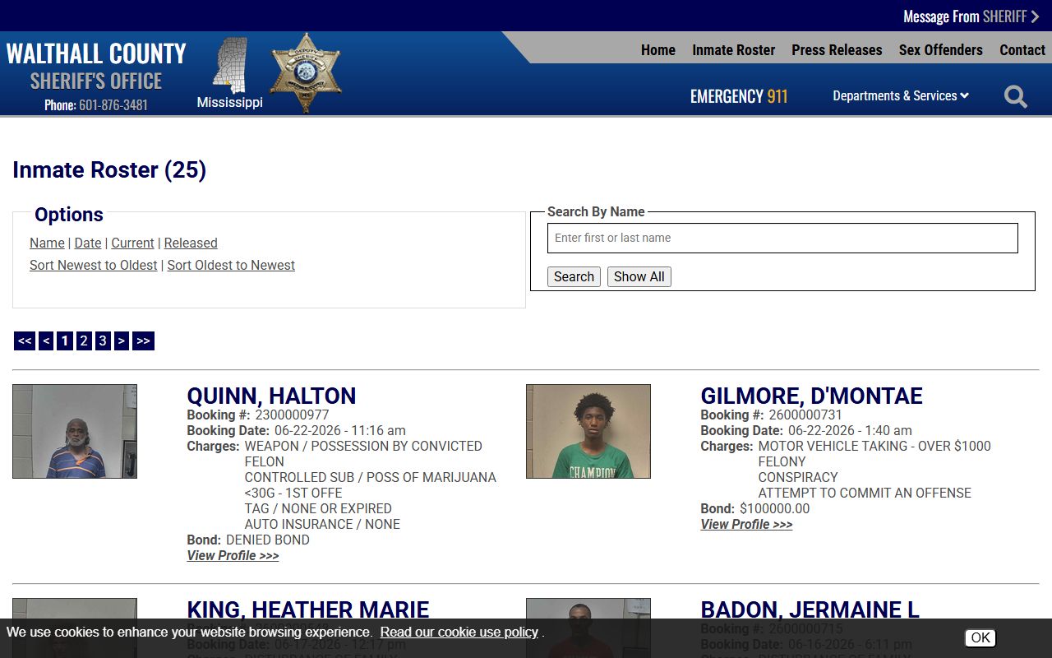Click the phone number 601-876-3481
This screenshot has height=658, width=1052.
click(x=113, y=105)
